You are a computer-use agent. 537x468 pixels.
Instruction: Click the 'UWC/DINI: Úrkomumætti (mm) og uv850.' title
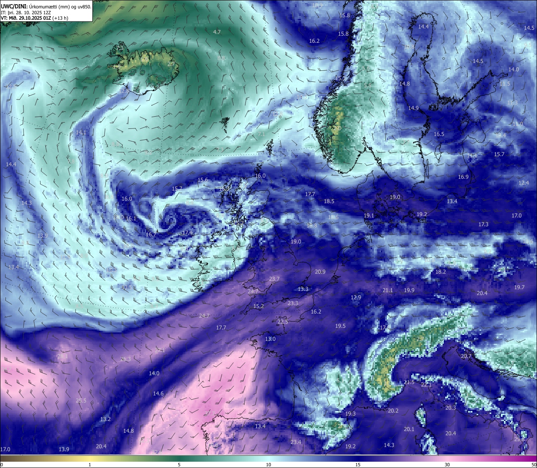tap(46, 6)
